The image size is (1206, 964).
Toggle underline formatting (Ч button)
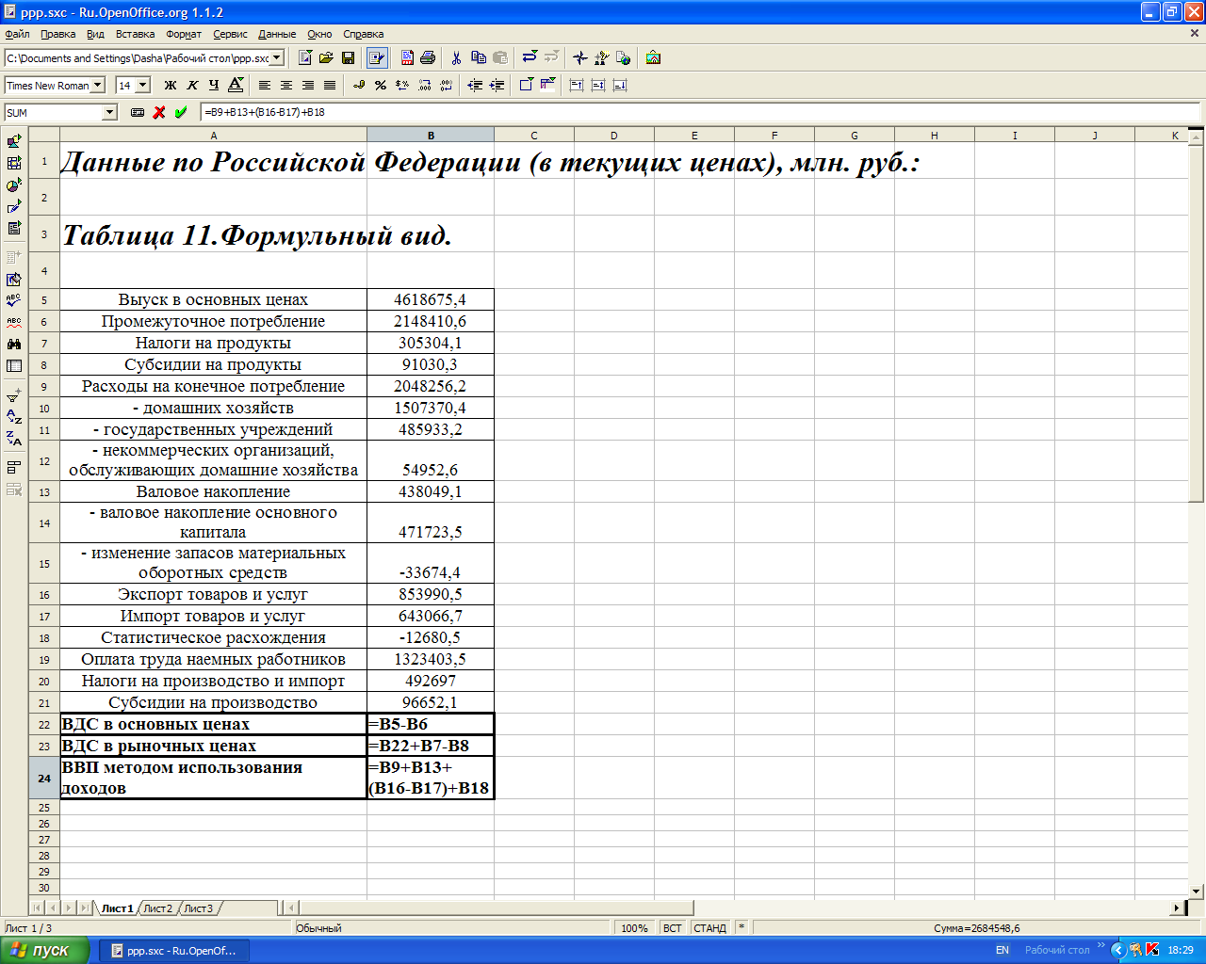tap(214, 86)
